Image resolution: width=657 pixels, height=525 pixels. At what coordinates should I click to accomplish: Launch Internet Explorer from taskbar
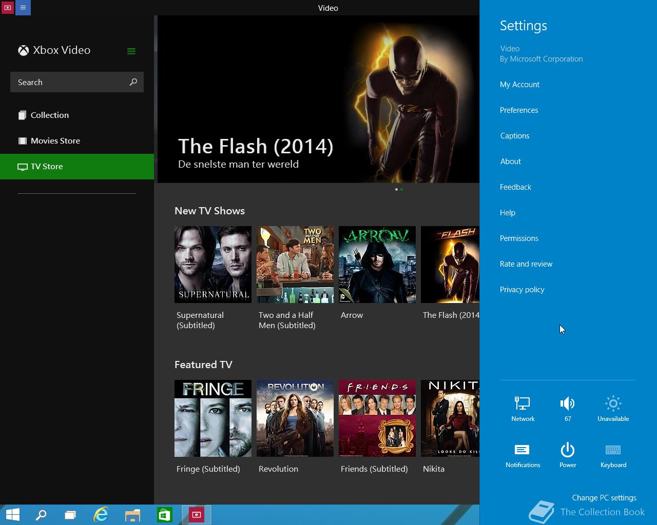(101, 515)
